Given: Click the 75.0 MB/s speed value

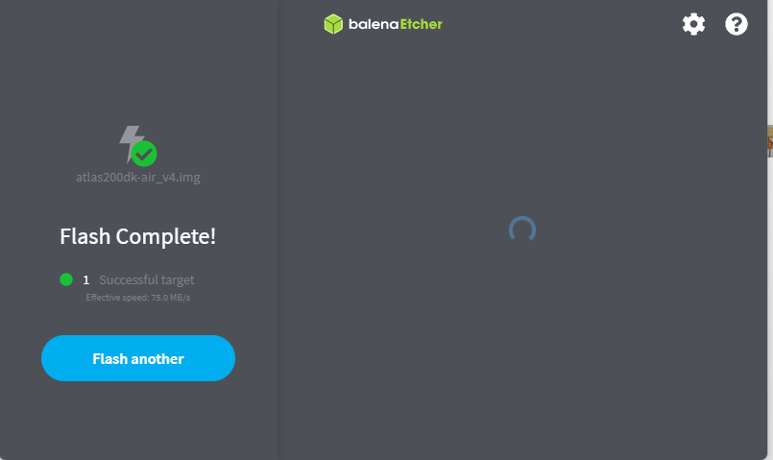Looking at the screenshot, I should click(x=171, y=298).
